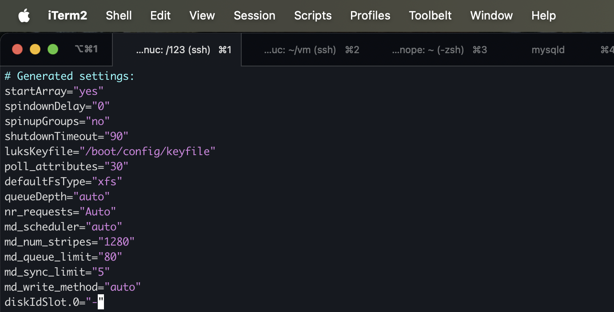614x312 pixels.
Task: Click the terminal cursor on the diskIdSlot.0 line
Action: [101, 303]
